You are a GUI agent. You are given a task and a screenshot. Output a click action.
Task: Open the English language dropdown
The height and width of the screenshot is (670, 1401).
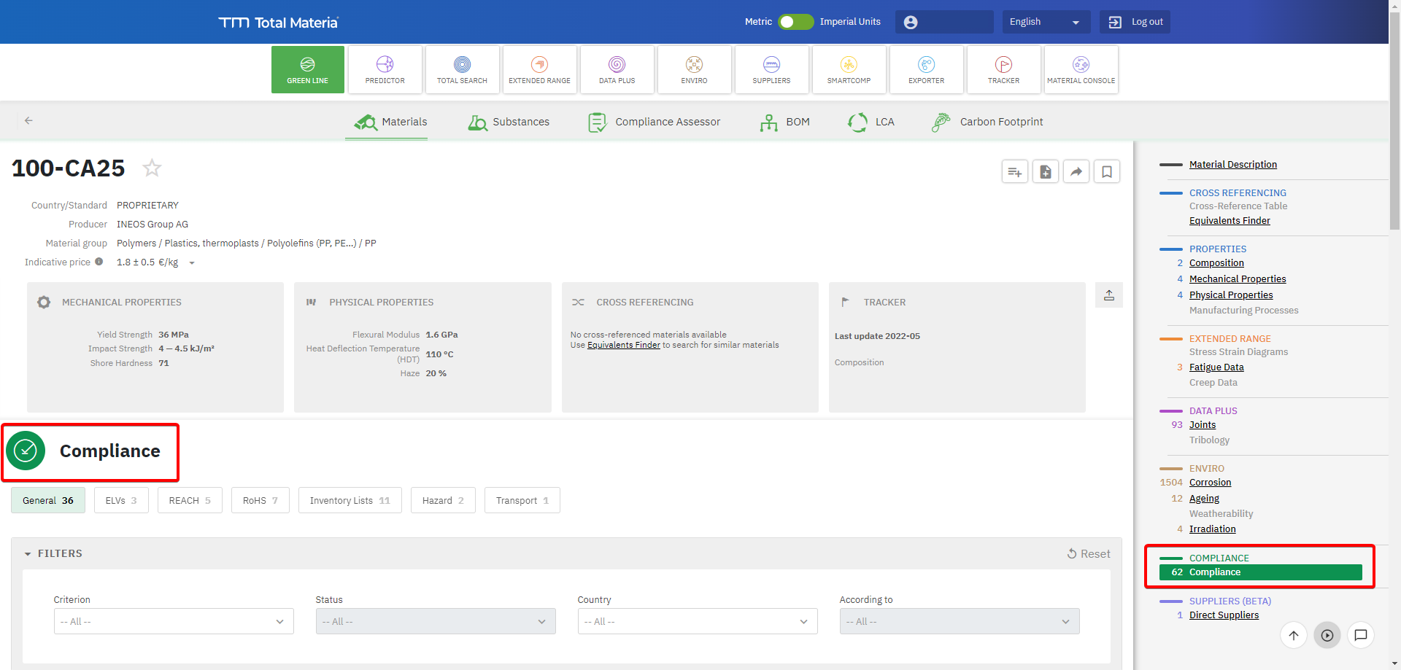(1045, 22)
